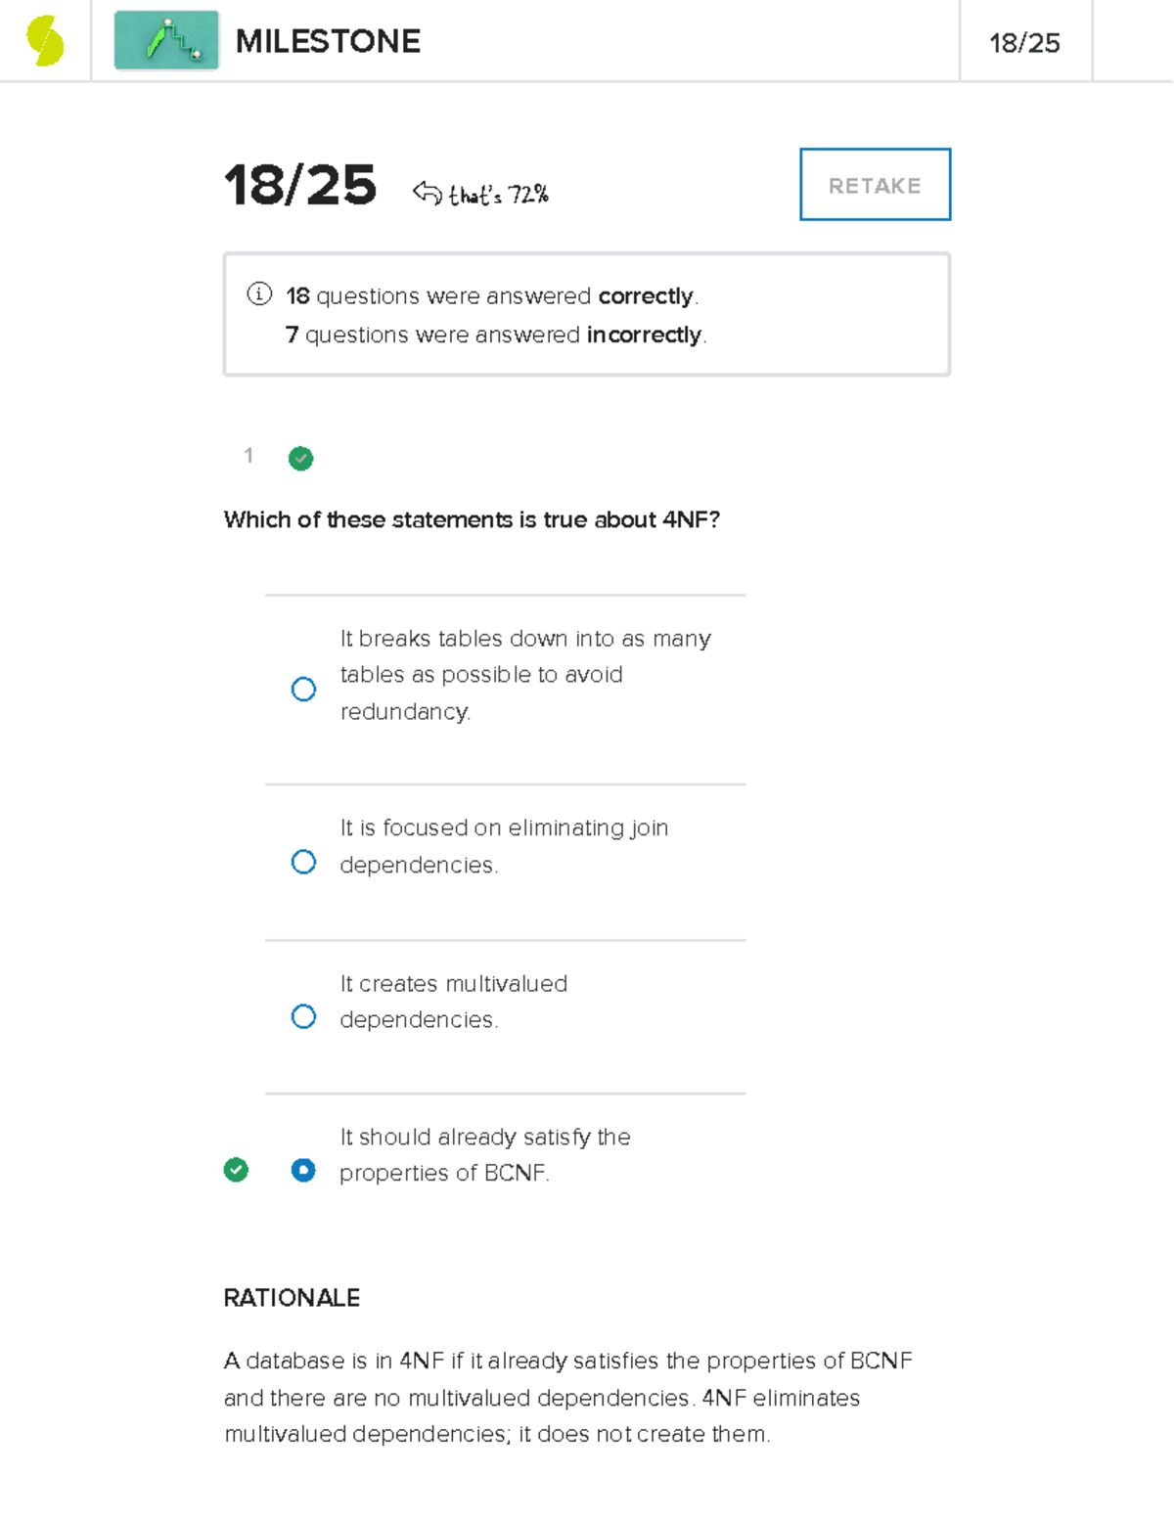
Task: Click the large 18/25 score heading
Action: [x=299, y=185]
